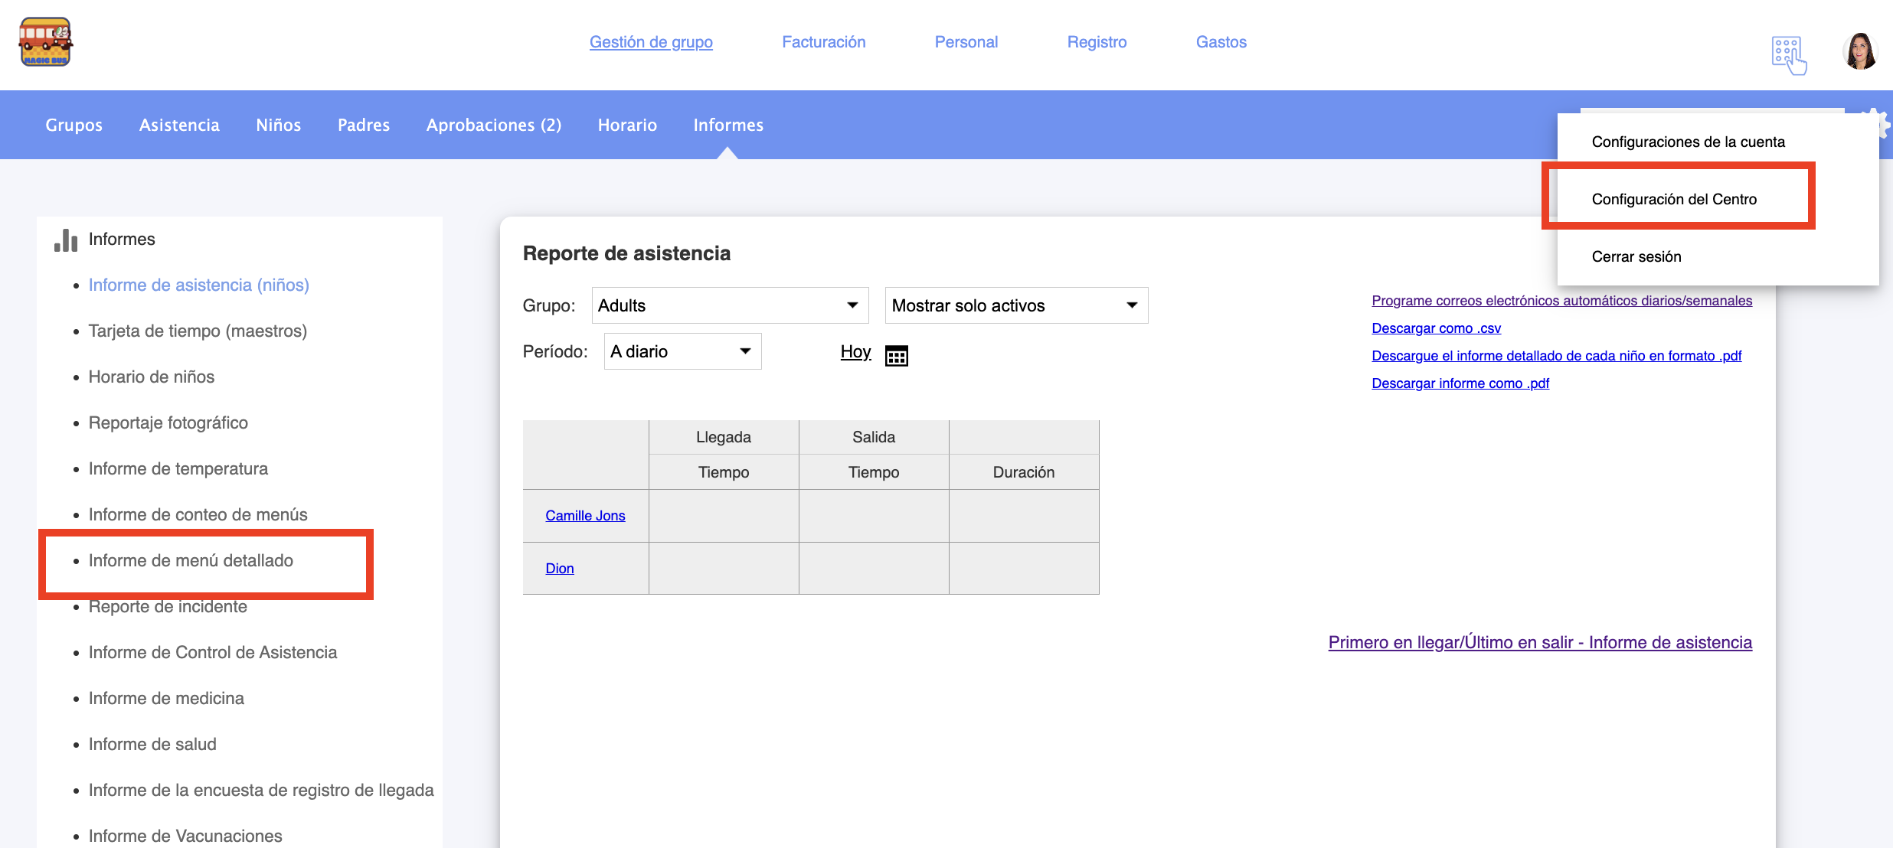Open Informe de menú detallado report
The image size is (1893, 848).
[x=191, y=560]
